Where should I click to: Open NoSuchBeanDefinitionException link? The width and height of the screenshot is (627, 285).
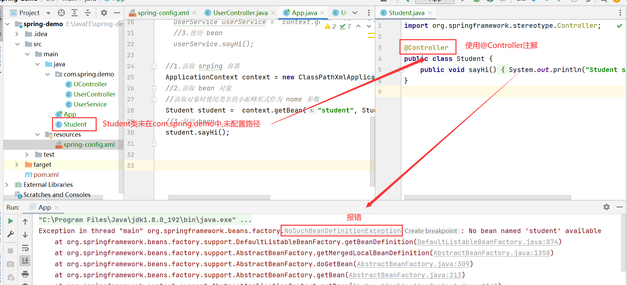coord(342,231)
